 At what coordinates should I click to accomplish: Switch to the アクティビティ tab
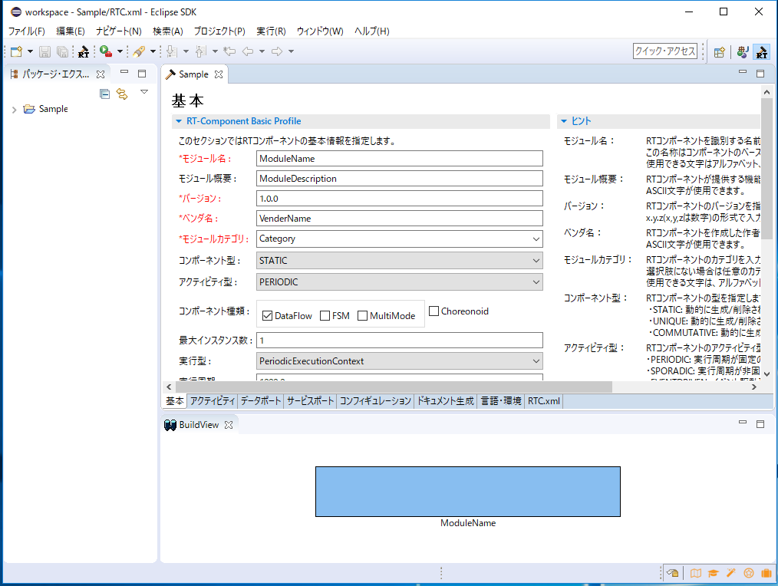coord(213,401)
